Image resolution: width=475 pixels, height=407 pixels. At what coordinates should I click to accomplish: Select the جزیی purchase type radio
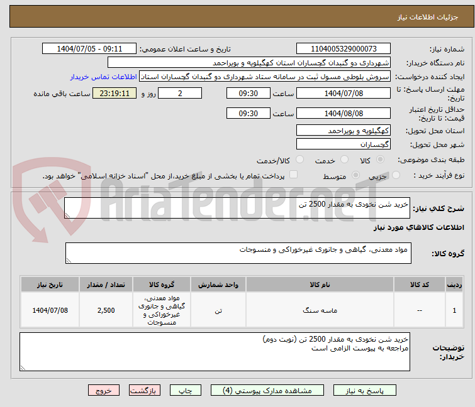pyautogui.click(x=396, y=175)
